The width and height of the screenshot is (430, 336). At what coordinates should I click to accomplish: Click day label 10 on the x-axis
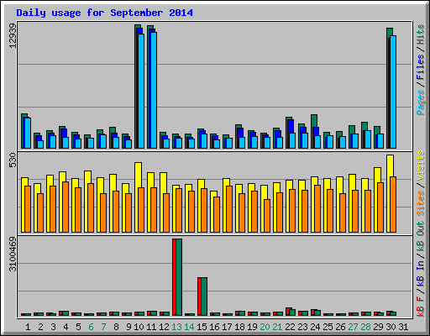click(139, 327)
